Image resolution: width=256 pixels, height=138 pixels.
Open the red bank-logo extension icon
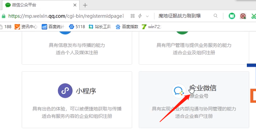(x=243, y=16)
